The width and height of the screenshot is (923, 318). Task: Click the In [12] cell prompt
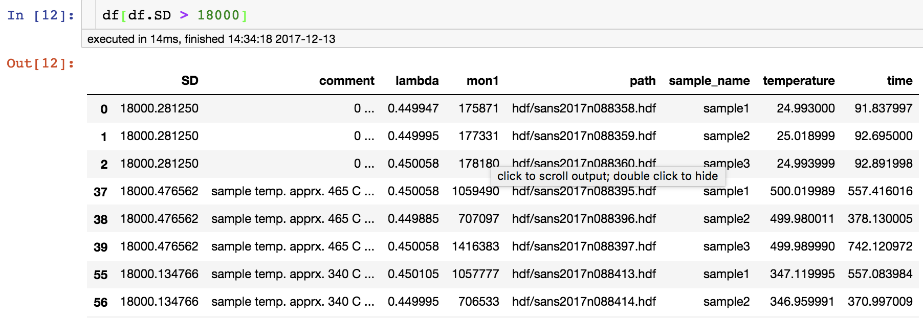(x=41, y=15)
